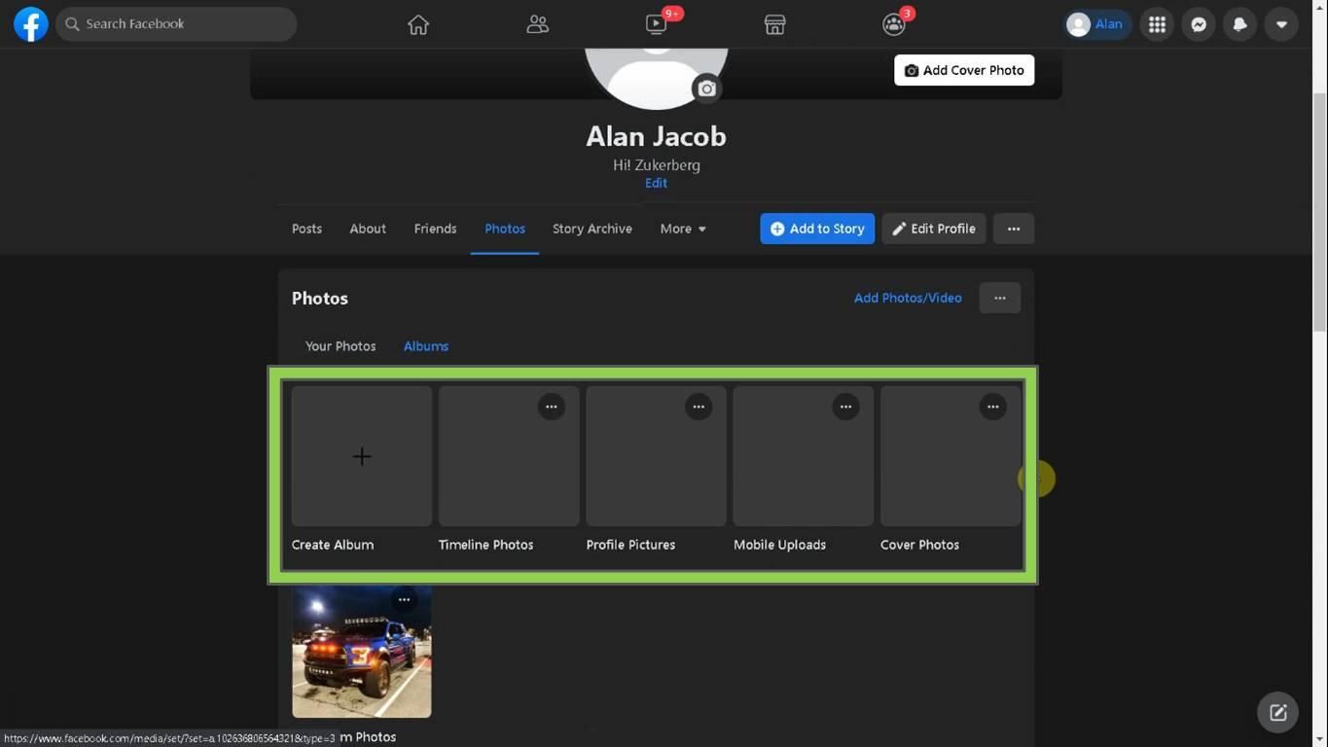Select the Photos tab
Image resolution: width=1328 pixels, height=747 pixels.
[x=505, y=229]
